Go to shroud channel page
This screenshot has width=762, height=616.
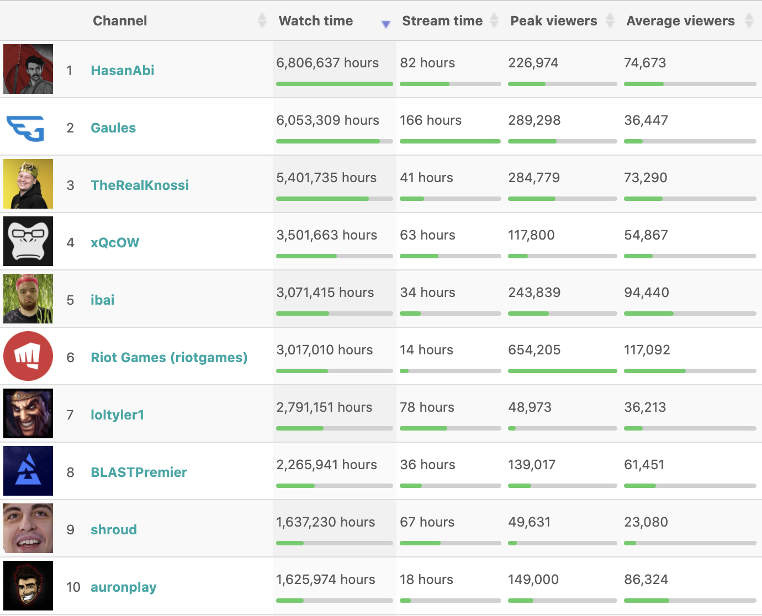click(x=114, y=530)
